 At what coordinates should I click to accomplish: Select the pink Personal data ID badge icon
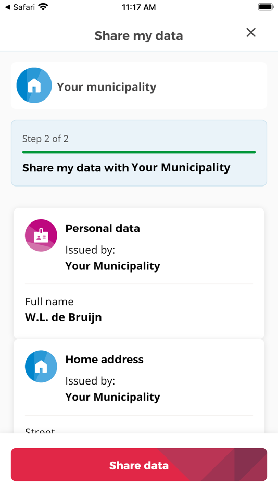[41, 236]
